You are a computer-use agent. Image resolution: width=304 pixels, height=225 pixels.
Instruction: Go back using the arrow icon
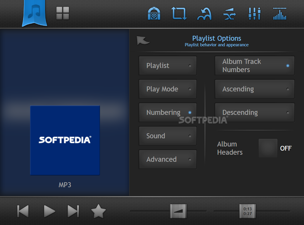pyautogui.click(x=143, y=40)
